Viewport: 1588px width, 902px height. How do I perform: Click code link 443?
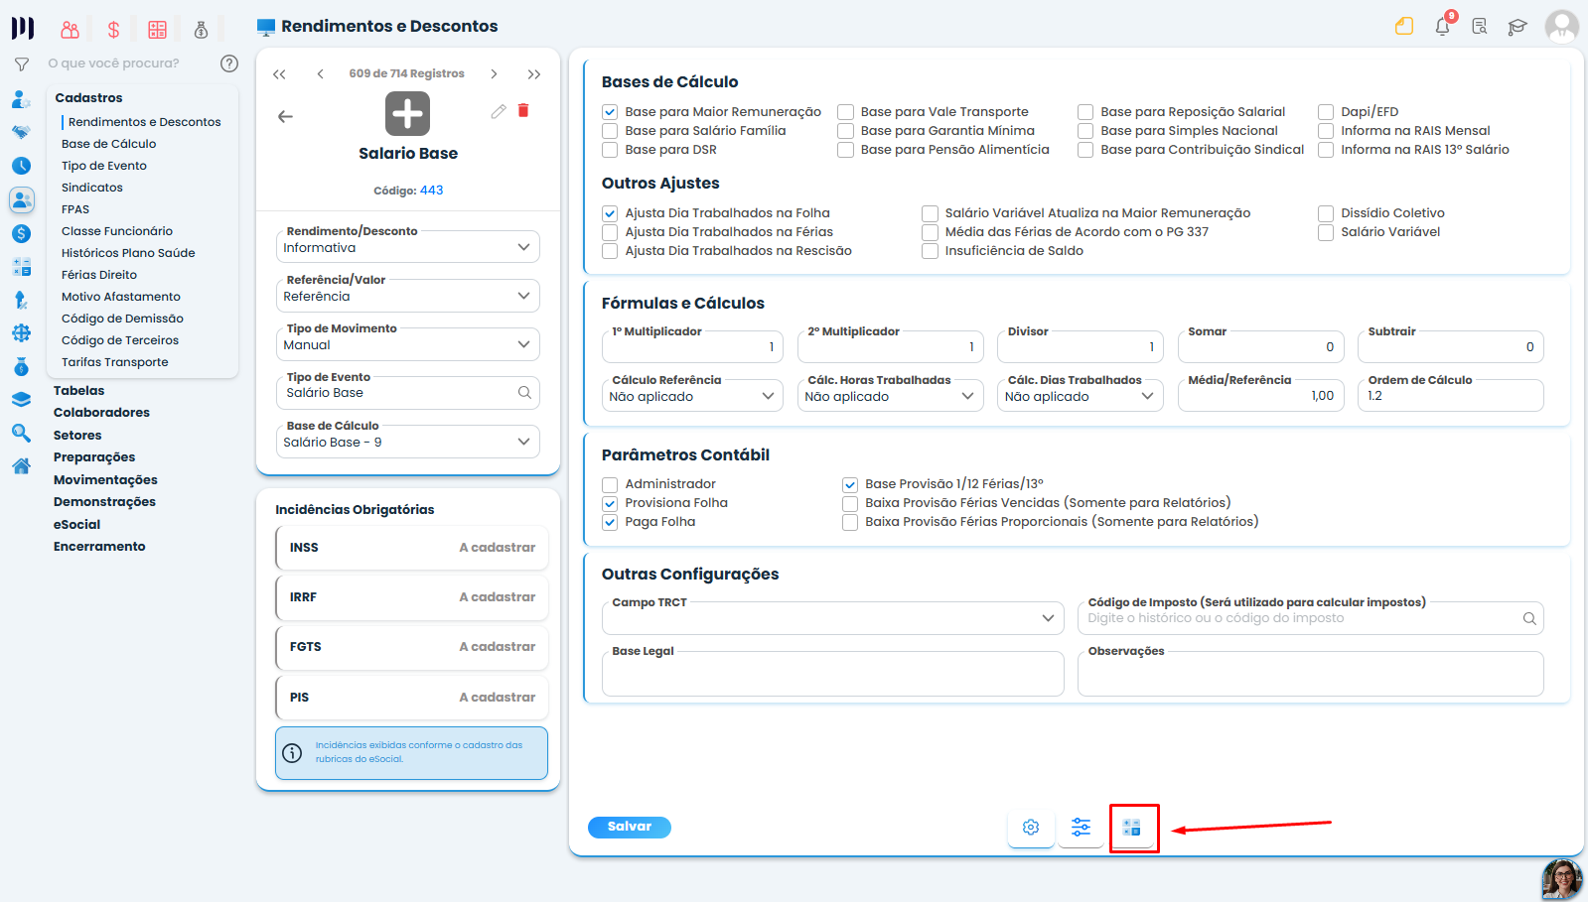click(432, 191)
